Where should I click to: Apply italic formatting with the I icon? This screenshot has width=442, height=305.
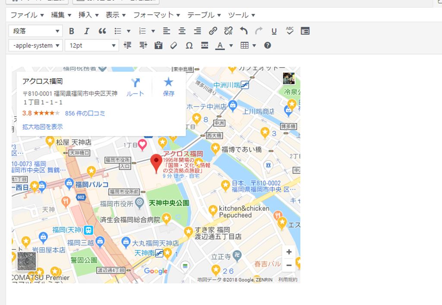pyautogui.click(x=86, y=31)
